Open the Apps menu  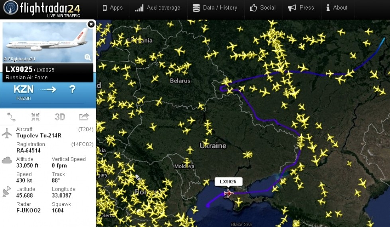pos(113,8)
